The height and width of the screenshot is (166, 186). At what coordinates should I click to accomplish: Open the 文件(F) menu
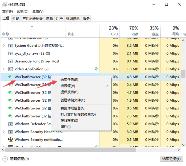tap(7, 12)
